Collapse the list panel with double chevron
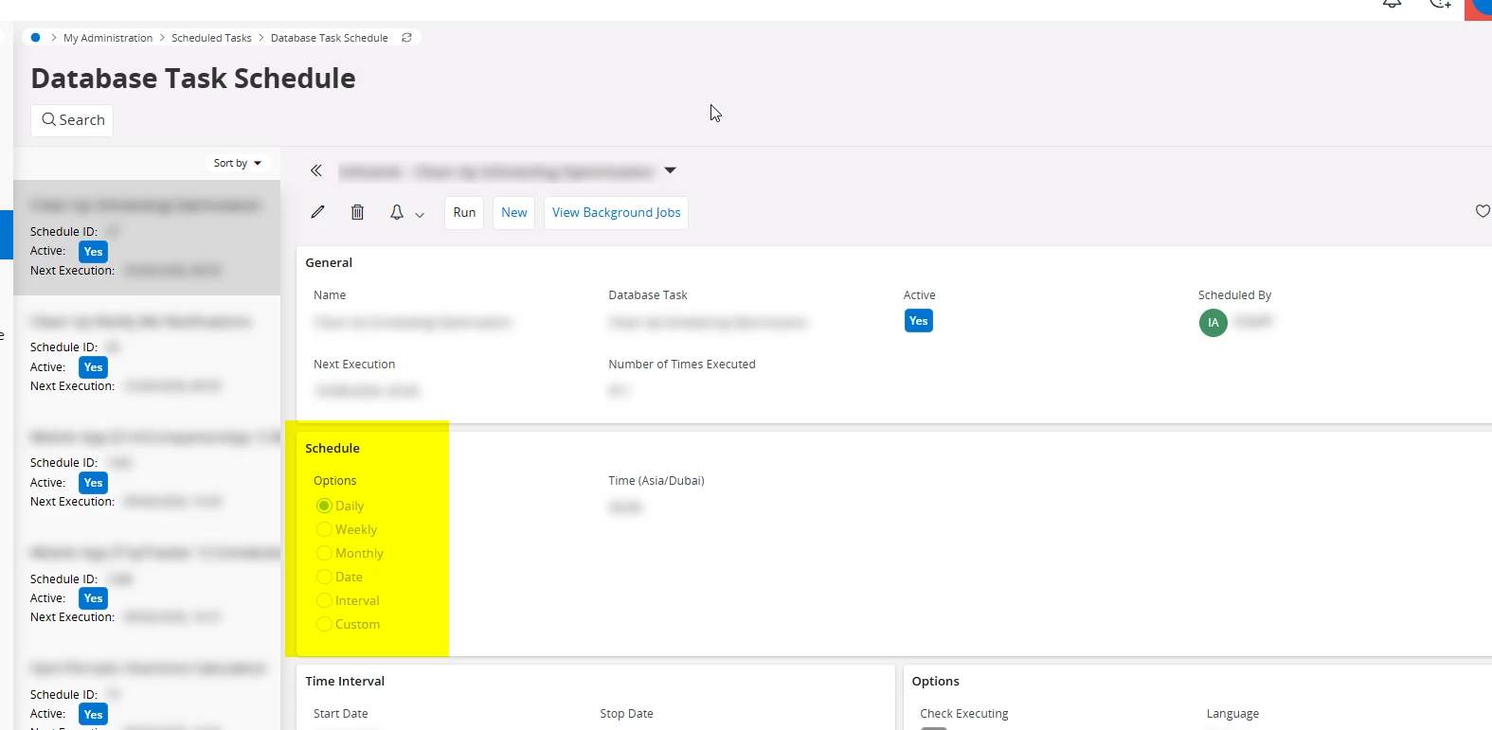 coord(316,170)
